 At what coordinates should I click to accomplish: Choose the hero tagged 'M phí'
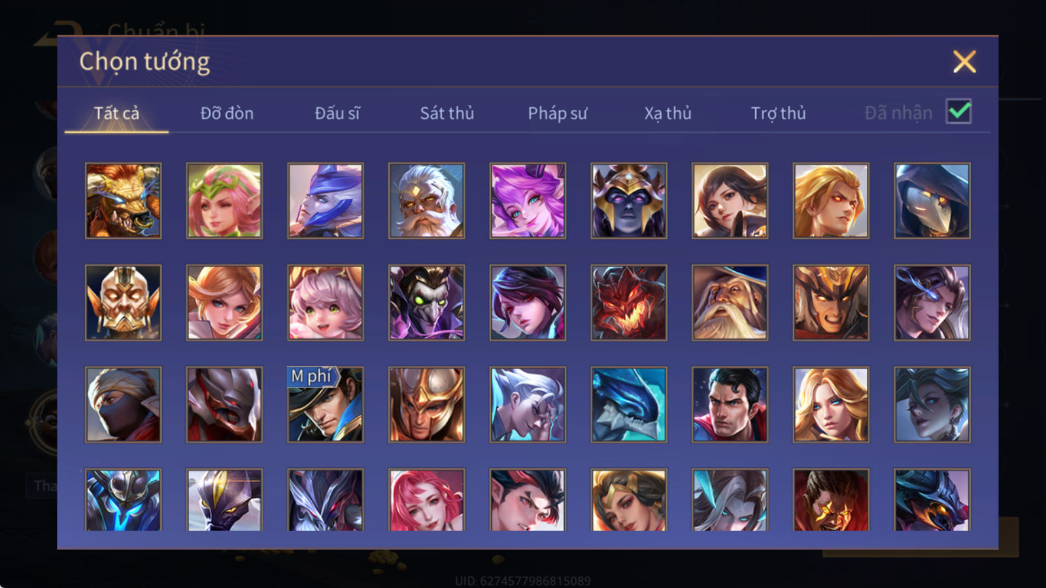click(326, 404)
